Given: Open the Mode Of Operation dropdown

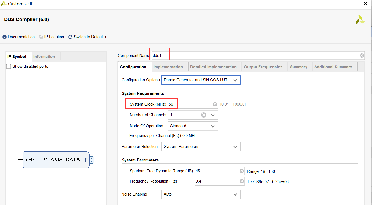Looking at the screenshot, I should pos(193,126).
